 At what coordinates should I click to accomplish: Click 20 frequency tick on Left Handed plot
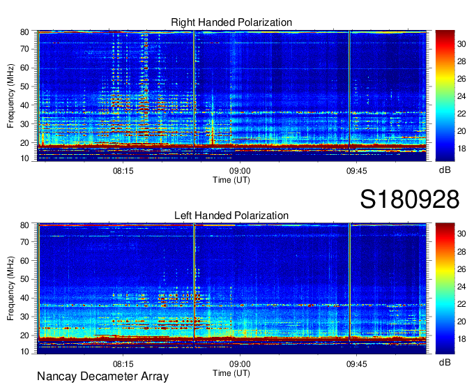coord(24,335)
